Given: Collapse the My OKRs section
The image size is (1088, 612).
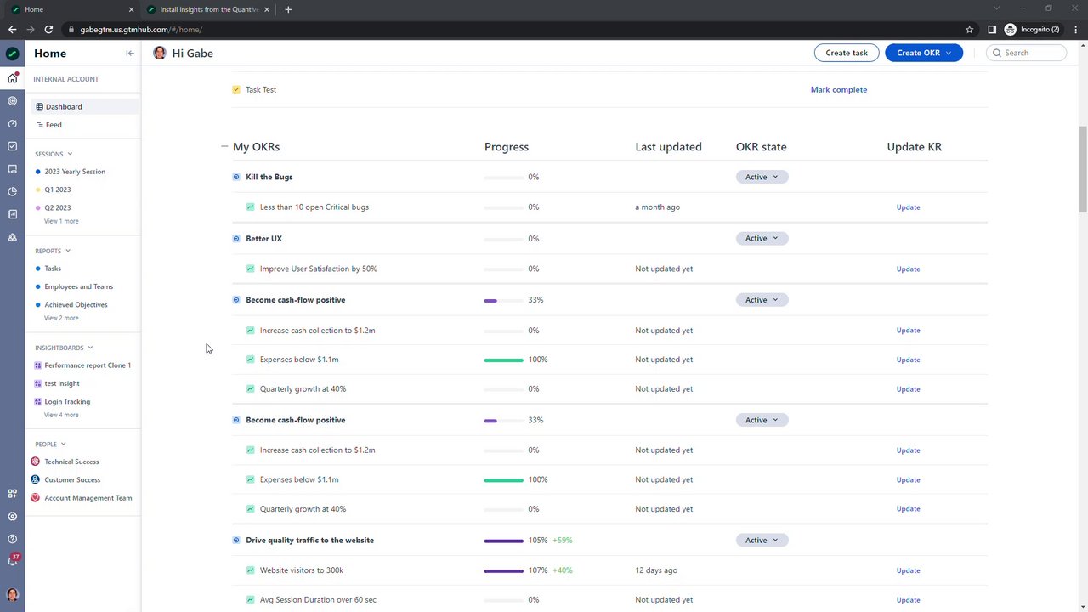Looking at the screenshot, I should click(224, 146).
